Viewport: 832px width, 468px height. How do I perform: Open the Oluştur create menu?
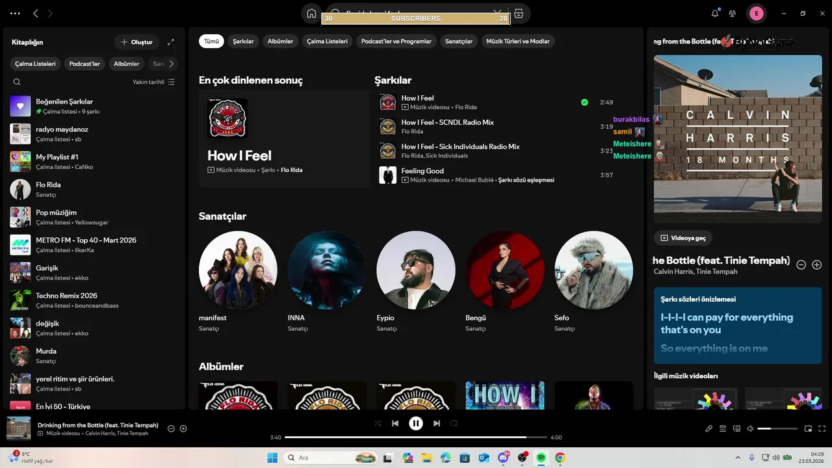point(136,42)
